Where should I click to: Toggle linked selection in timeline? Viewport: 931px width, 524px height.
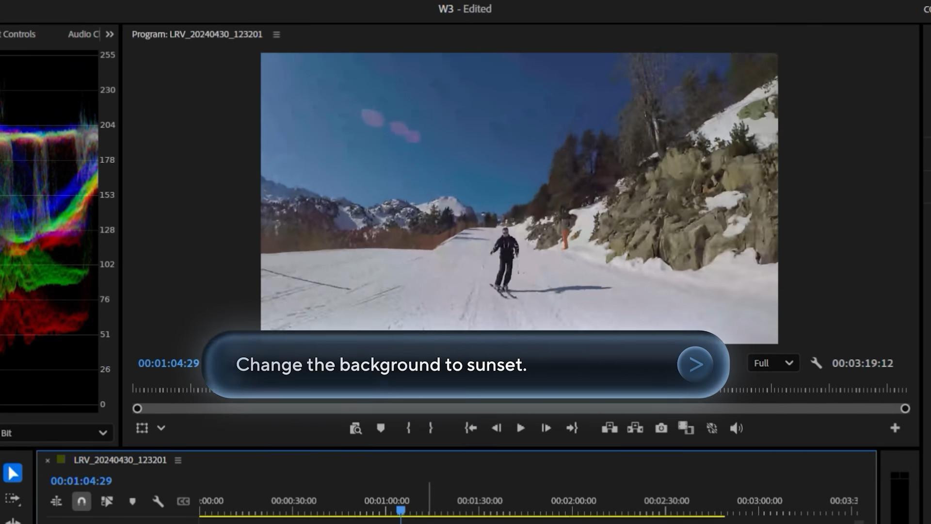click(x=107, y=501)
